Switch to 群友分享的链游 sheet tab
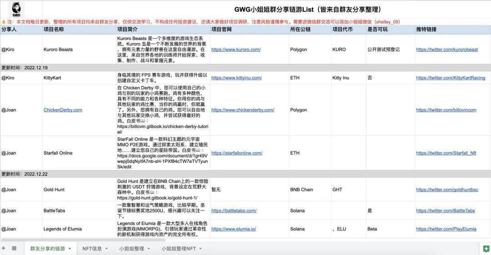The height and width of the screenshot is (255, 491). 47,249
